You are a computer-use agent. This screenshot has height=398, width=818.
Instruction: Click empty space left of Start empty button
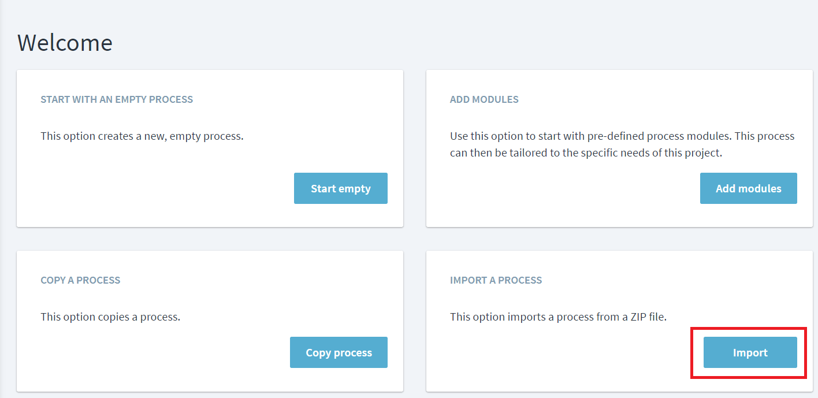click(x=162, y=188)
